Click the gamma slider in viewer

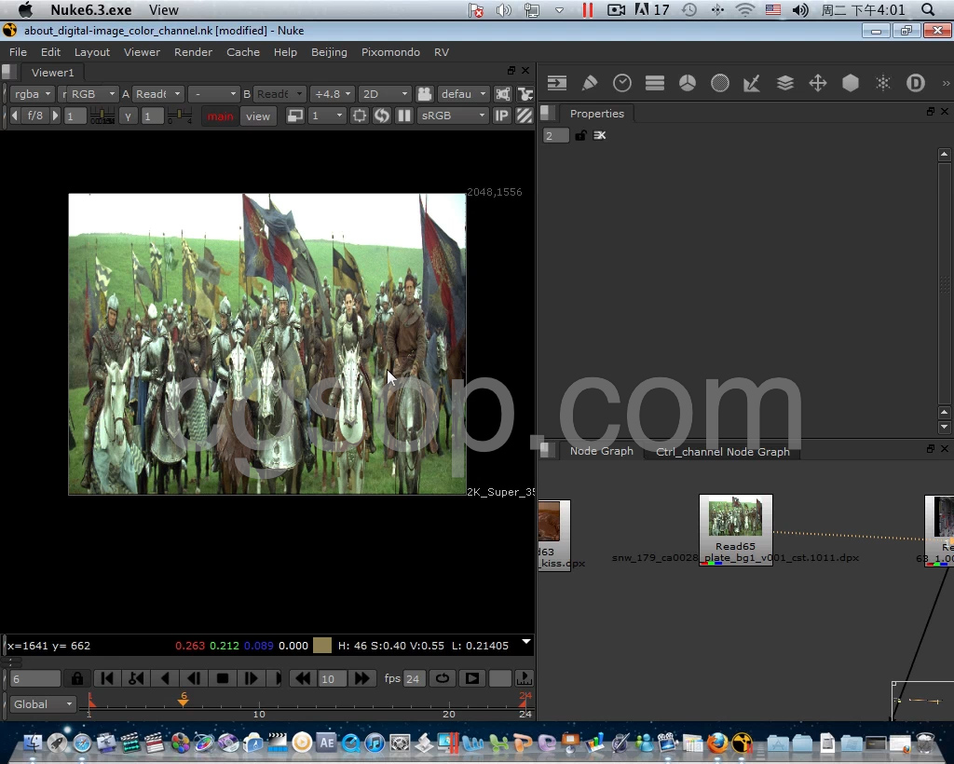(180, 116)
